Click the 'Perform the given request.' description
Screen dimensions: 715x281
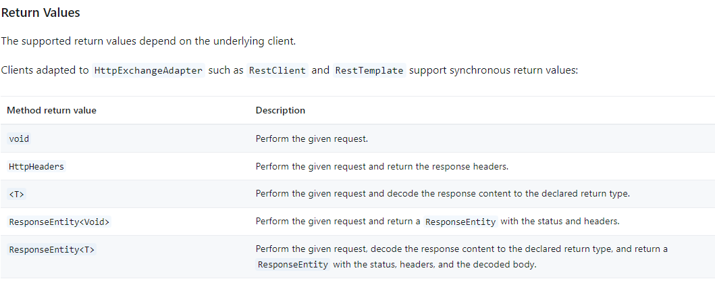[311, 138]
